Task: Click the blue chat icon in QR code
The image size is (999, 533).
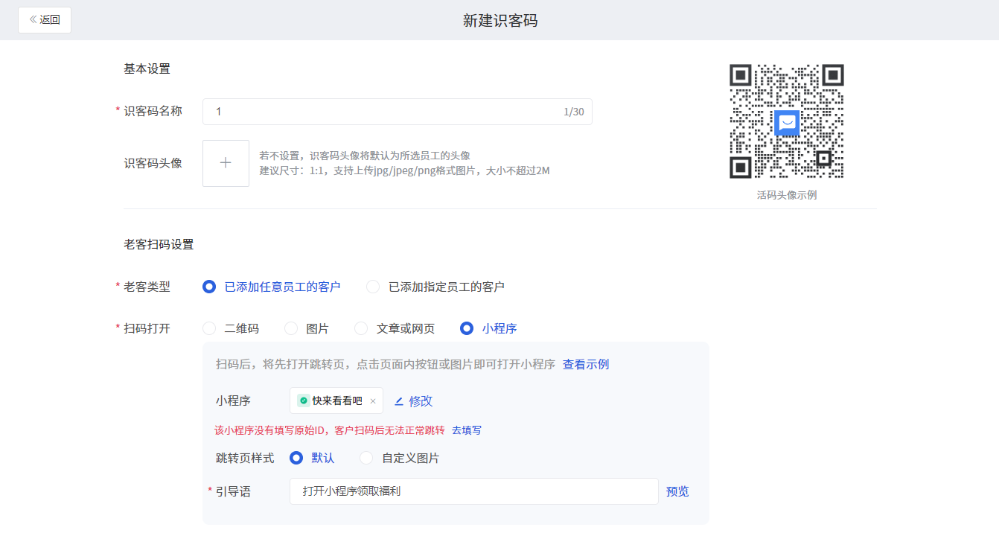Action: tap(787, 122)
